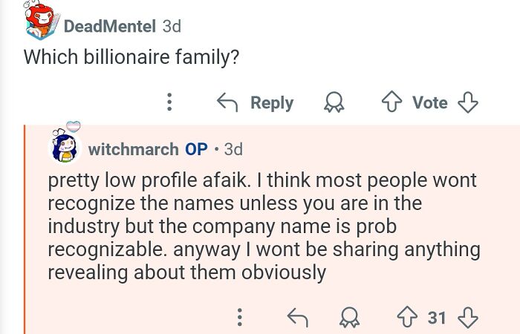Downvote witchmarch's reply

467,318
